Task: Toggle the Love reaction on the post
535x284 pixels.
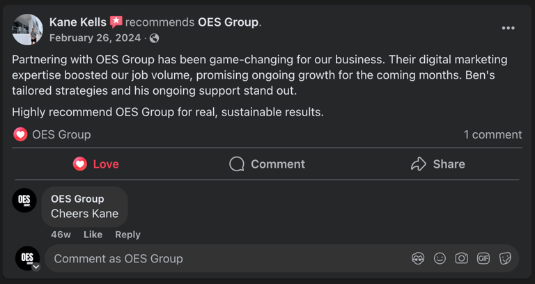Action: tap(96, 164)
